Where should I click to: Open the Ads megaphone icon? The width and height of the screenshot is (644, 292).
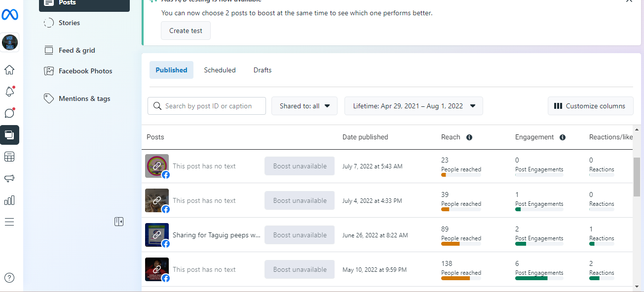coord(9,179)
